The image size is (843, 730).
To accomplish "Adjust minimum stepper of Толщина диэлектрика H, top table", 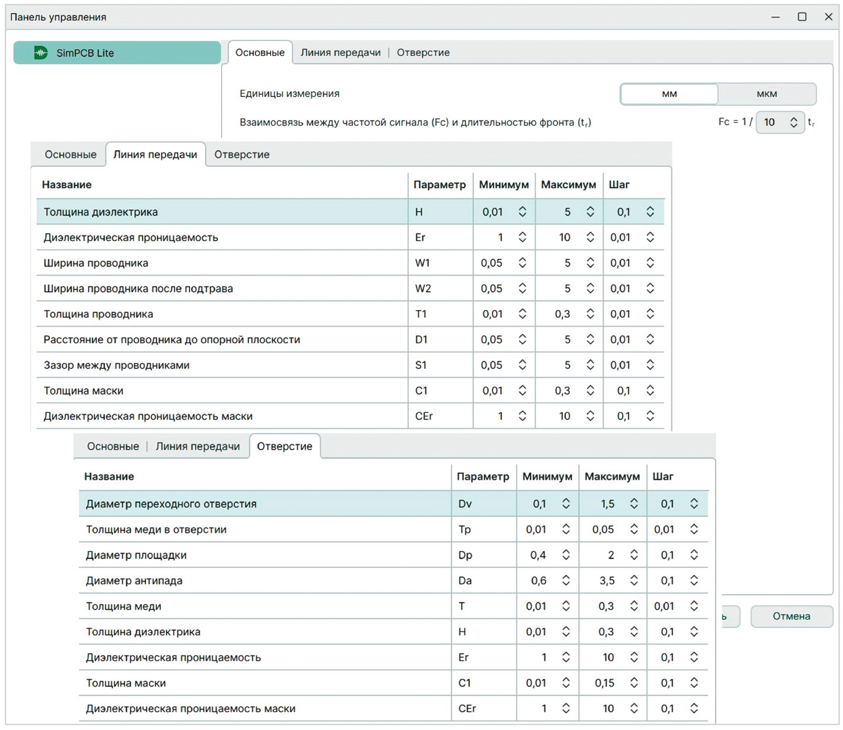I will pyautogui.click(x=522, y=211).
